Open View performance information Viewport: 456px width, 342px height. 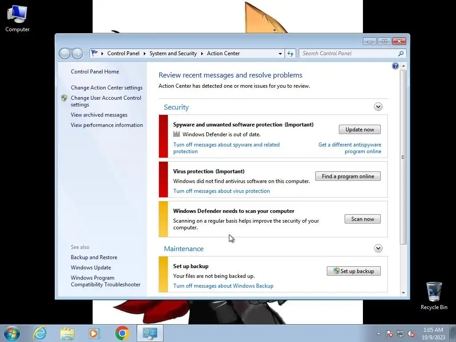pos(107,125)
